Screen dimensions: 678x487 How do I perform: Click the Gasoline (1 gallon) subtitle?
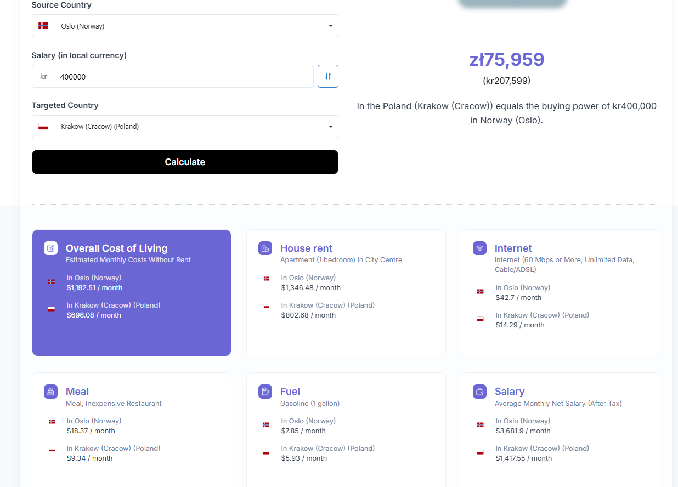tap(310, 404)
